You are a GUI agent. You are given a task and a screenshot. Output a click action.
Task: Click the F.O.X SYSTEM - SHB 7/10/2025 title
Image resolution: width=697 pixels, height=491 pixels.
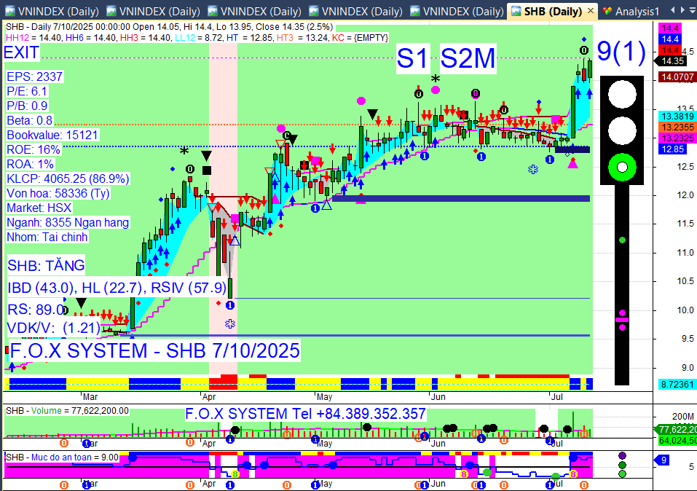154,351
